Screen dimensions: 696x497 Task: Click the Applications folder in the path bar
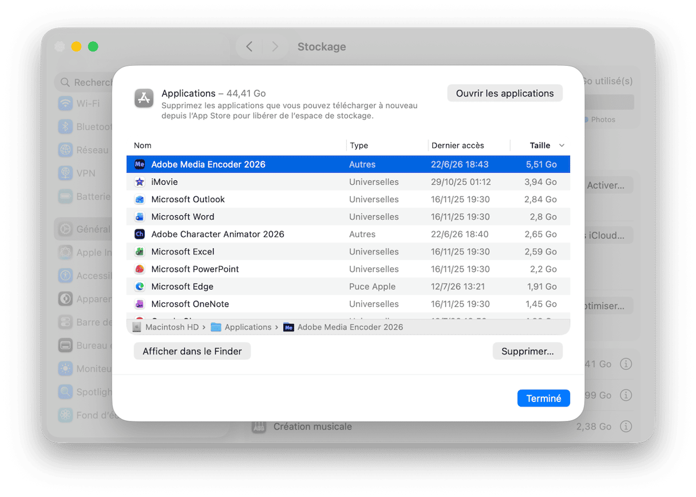tap(241, 327)
